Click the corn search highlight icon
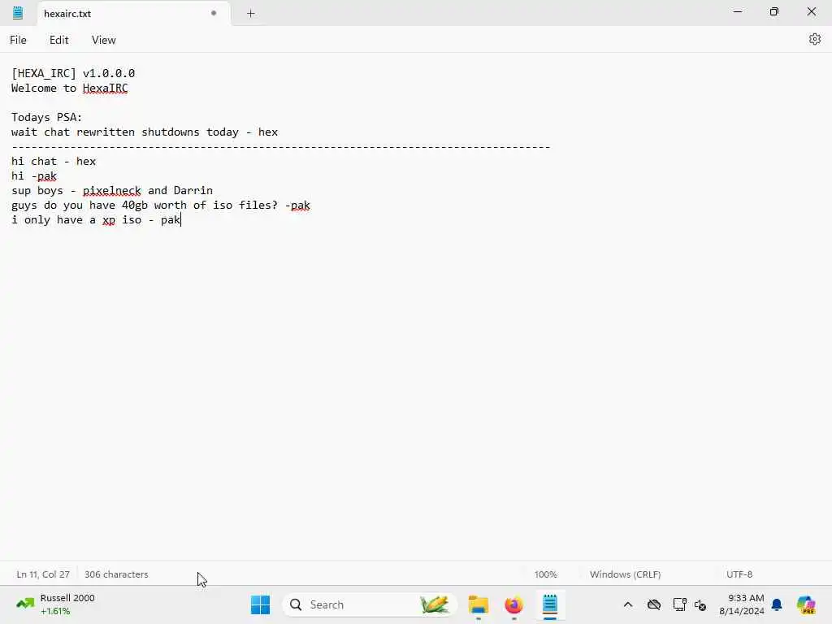 click(435, 604)
